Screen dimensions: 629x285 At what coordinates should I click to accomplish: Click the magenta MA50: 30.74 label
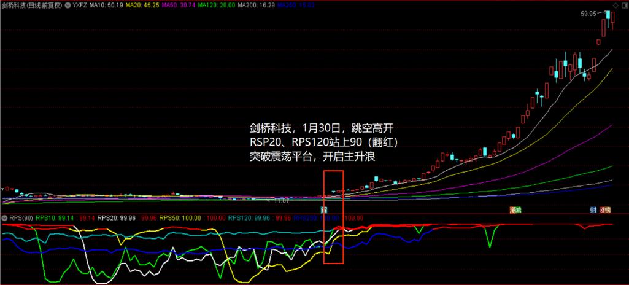click(x=177, y=6)
